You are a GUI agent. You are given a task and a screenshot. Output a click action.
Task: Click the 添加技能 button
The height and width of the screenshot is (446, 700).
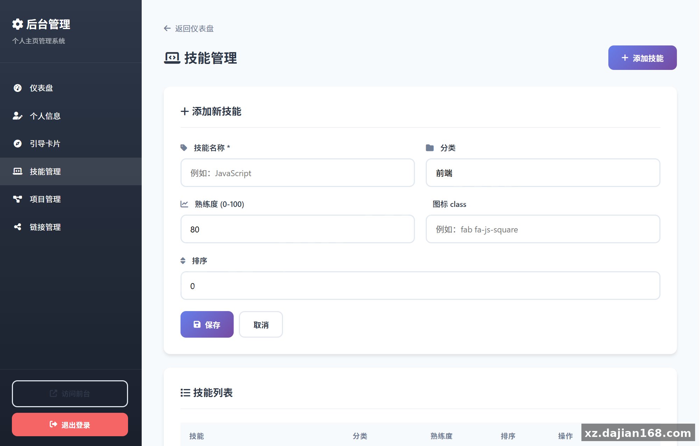point(642,58)
